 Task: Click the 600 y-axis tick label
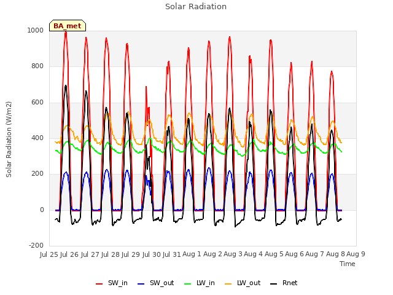(37, 103)
